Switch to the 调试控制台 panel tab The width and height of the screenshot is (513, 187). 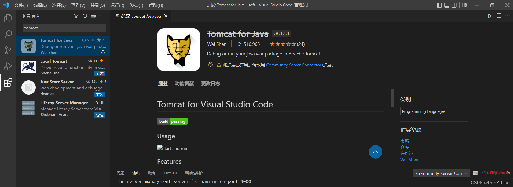click(194, 173)
